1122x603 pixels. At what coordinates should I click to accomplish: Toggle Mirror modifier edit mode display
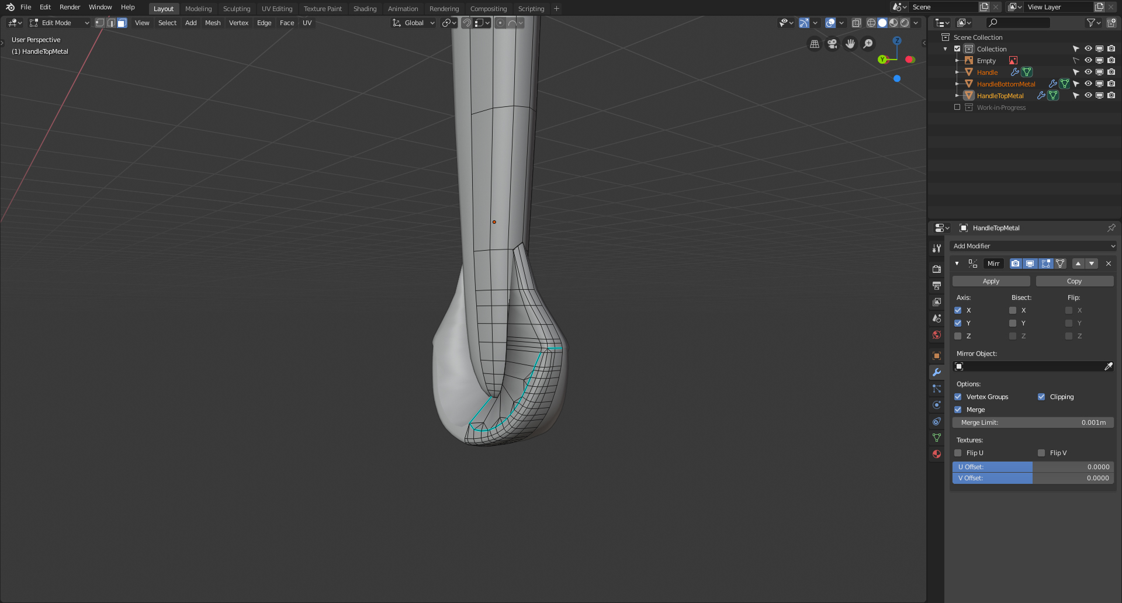point(1045,264)
